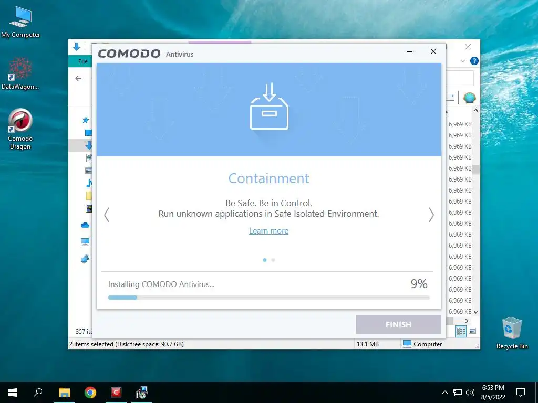Select Pictures in Explorer navigation pane
538x403 pixels.
tap(88, 171)
